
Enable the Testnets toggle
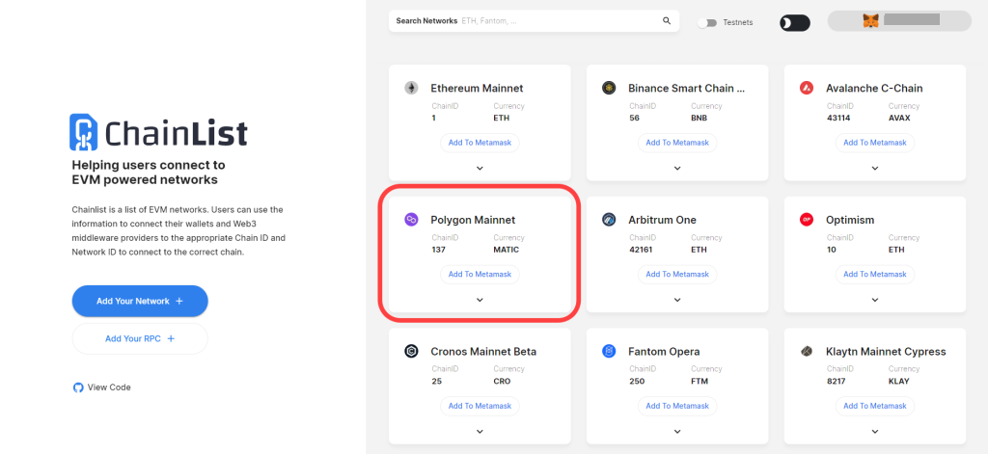pos(707,23)
